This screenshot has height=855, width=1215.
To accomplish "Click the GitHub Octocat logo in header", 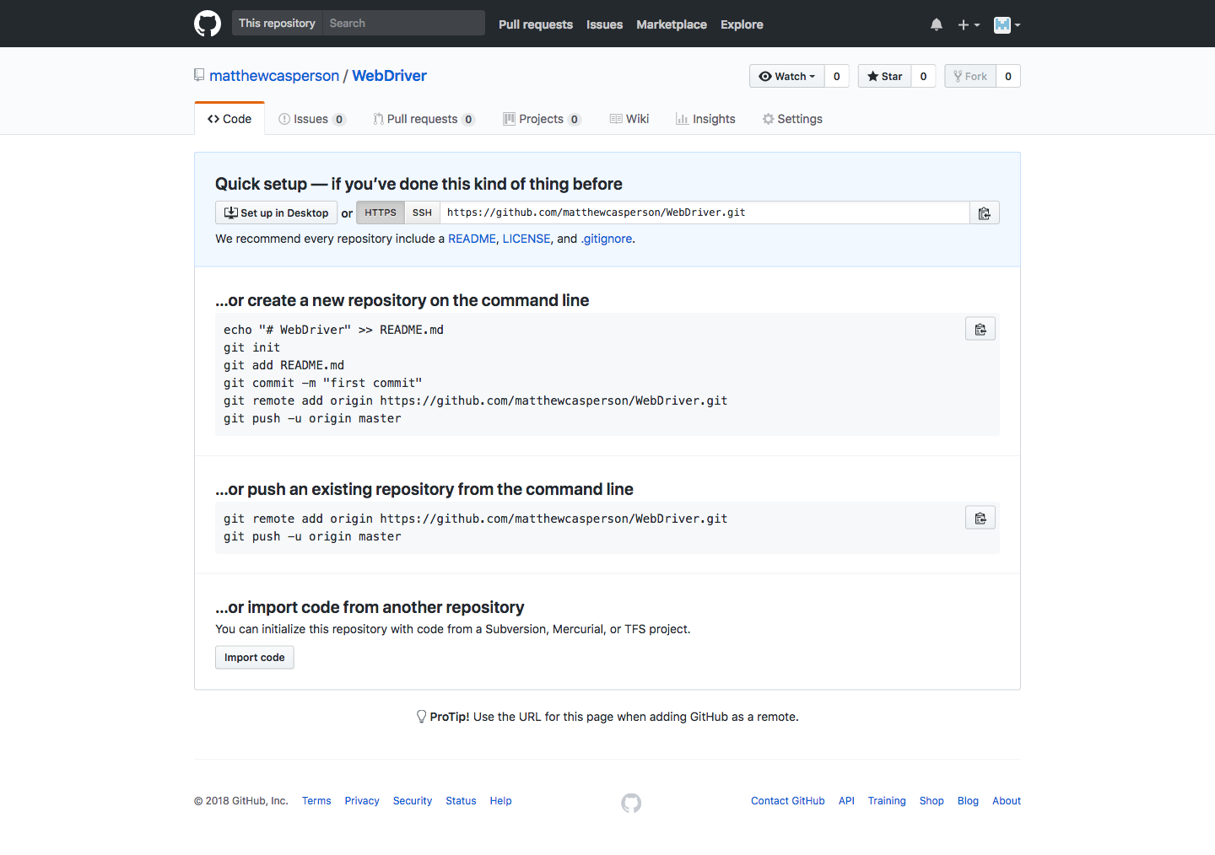I will pyautogui.click(x=208, y=24).
